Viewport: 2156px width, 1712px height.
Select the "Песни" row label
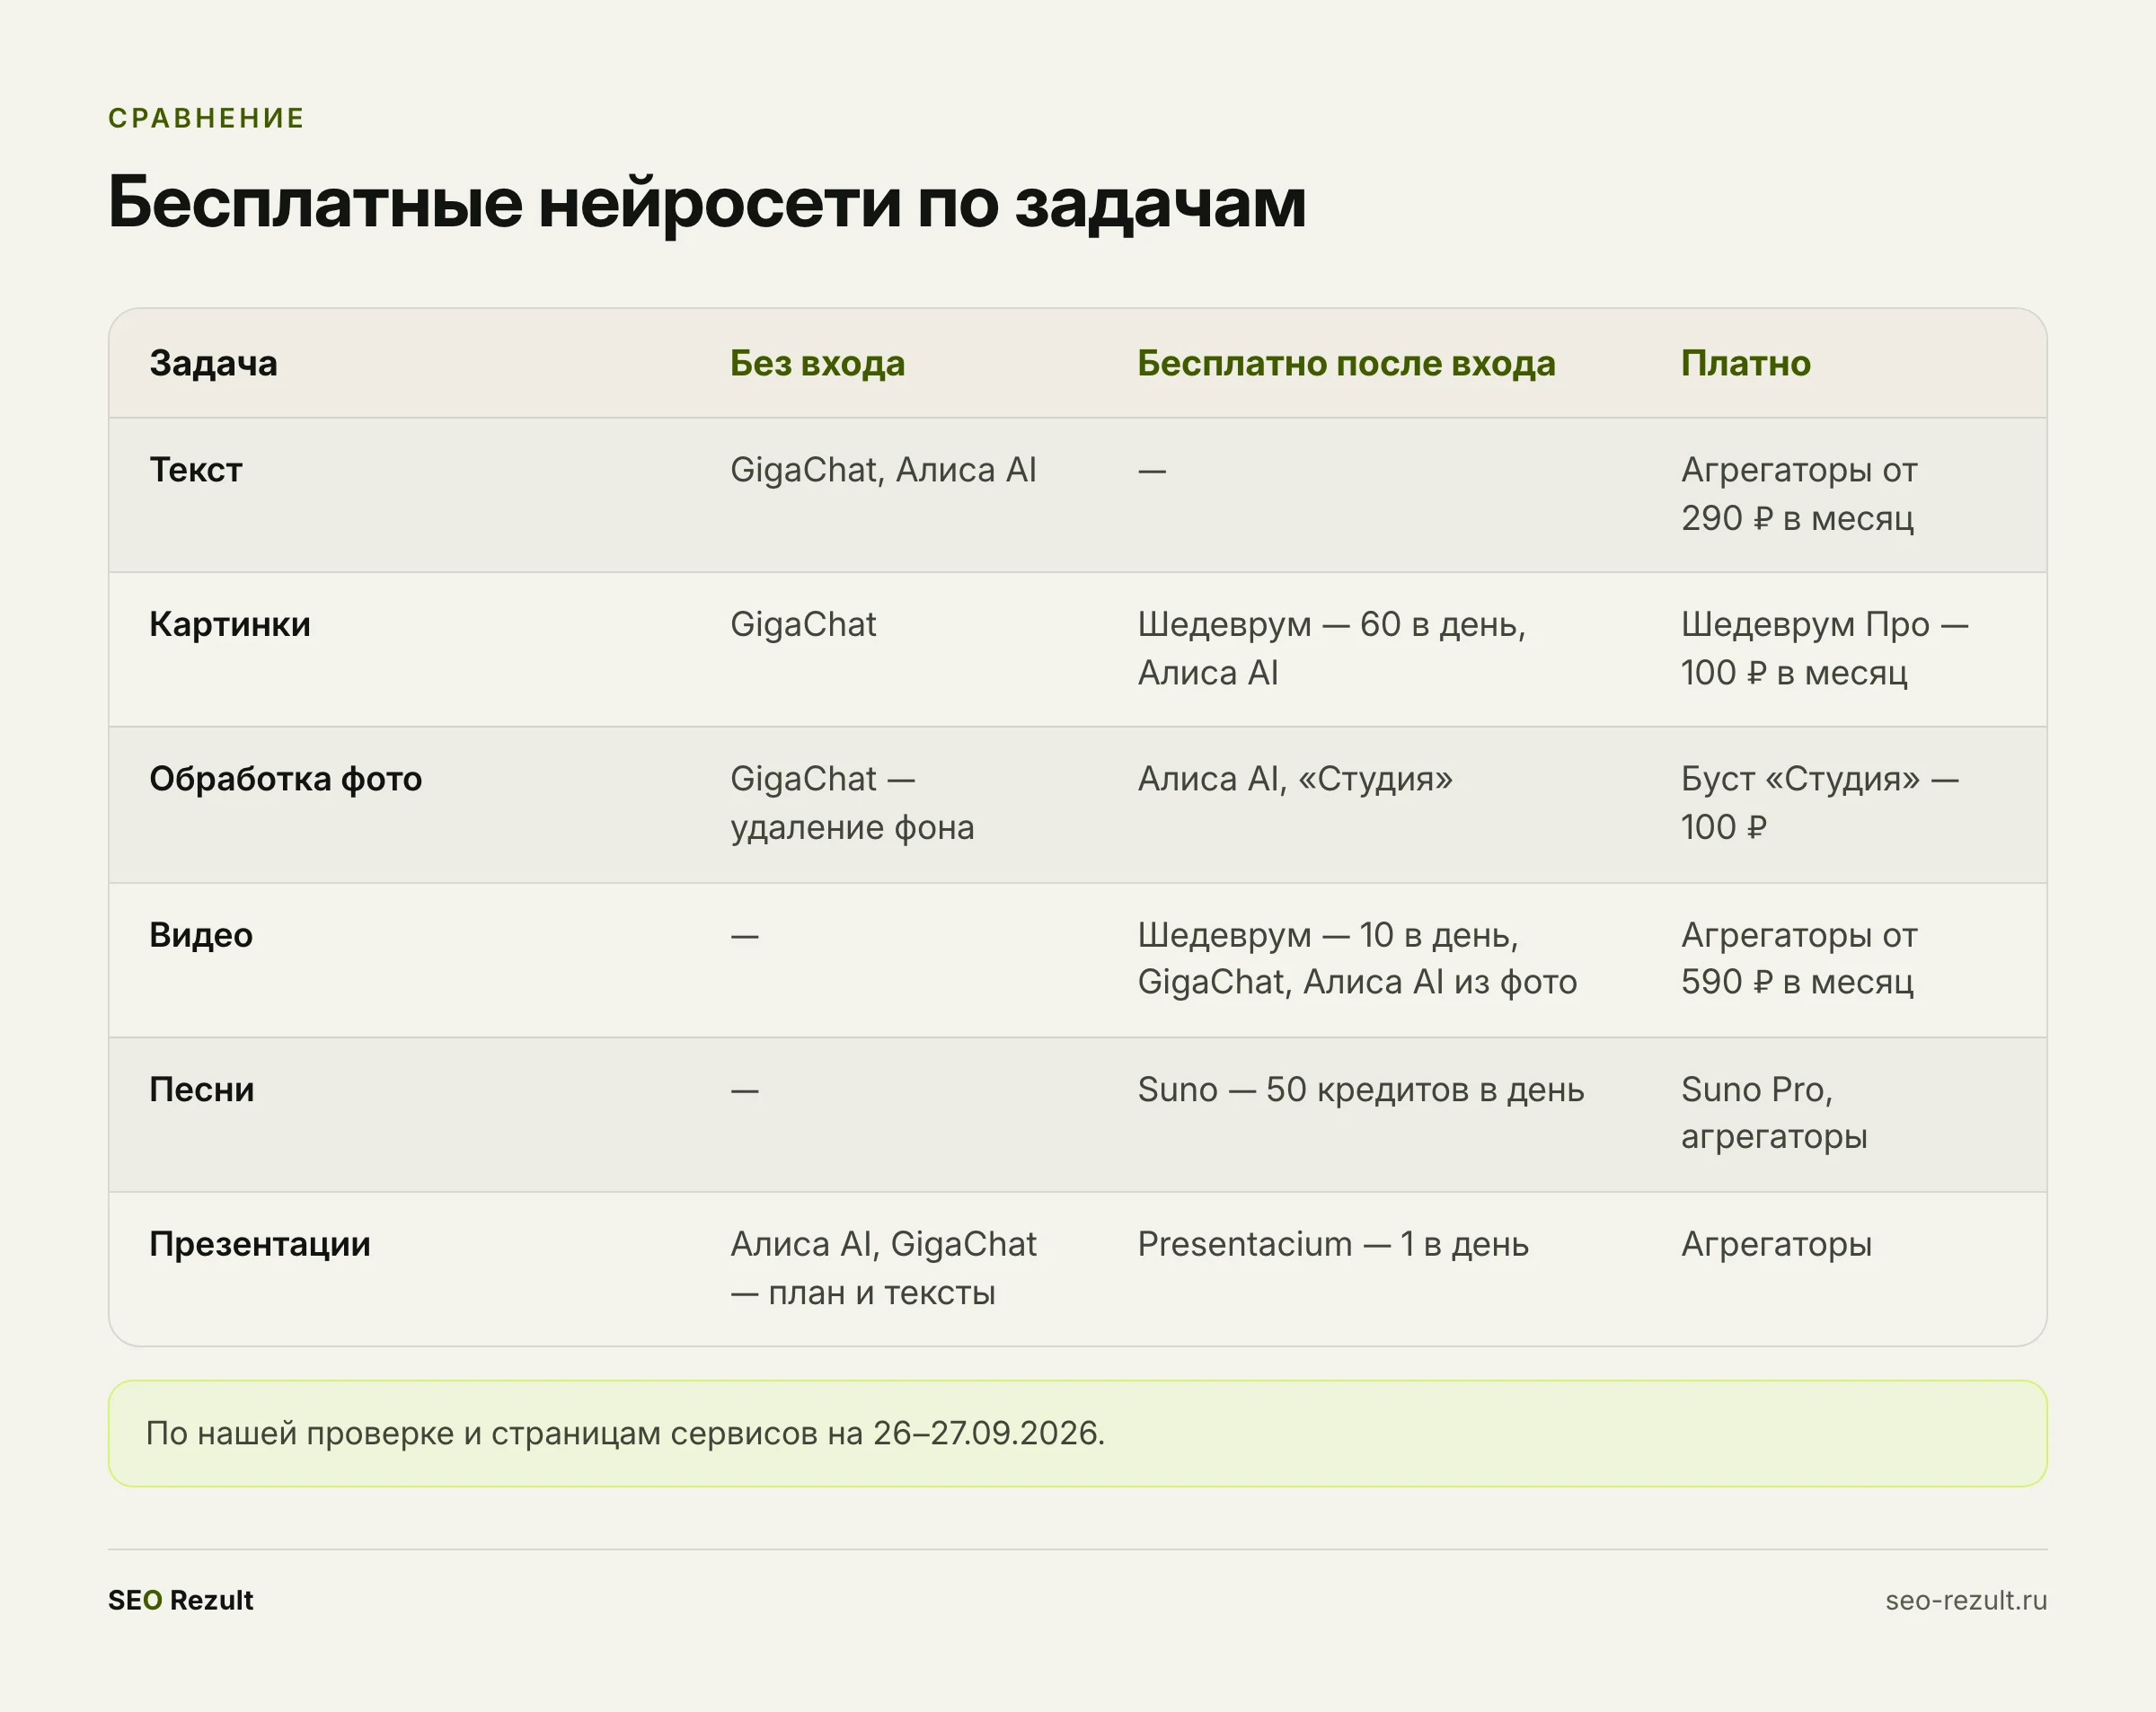point(201,1089)
